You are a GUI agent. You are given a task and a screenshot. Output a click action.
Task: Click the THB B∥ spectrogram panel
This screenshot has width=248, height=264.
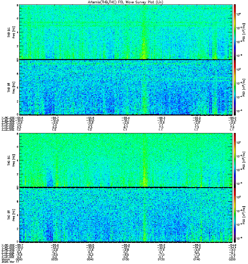tap(126, 87)
